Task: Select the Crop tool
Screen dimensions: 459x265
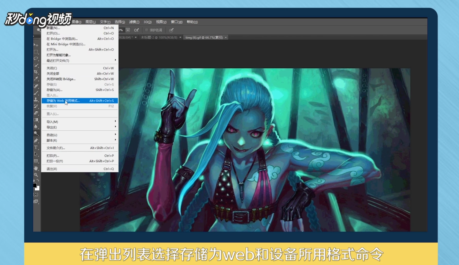Action: click(x=36, y=72)
